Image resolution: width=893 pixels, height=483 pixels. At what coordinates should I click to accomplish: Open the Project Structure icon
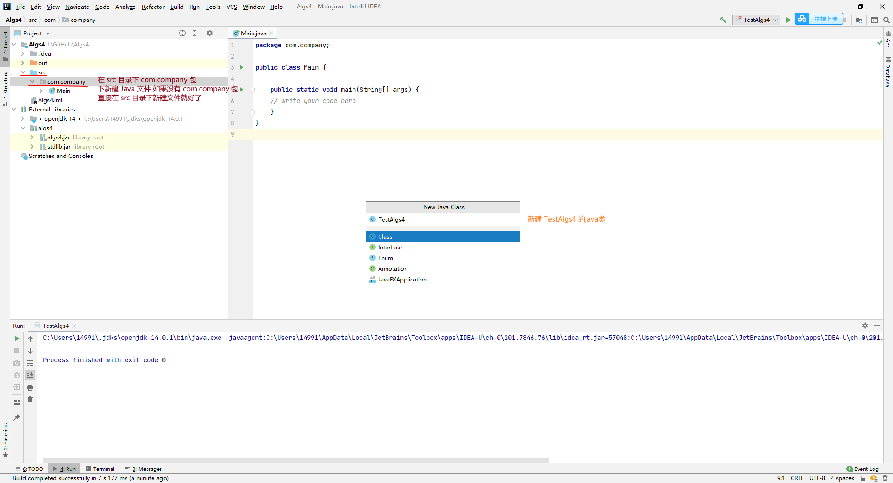pos(859,20)
